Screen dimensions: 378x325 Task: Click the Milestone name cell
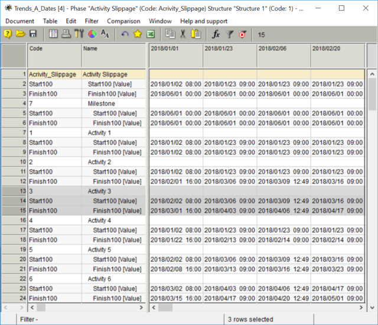114,103
